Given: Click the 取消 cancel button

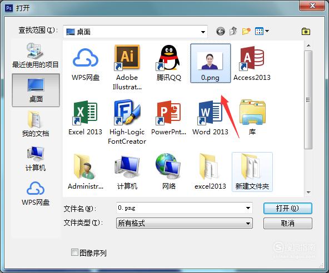Looking at the screenshot, I should [287, 223].
